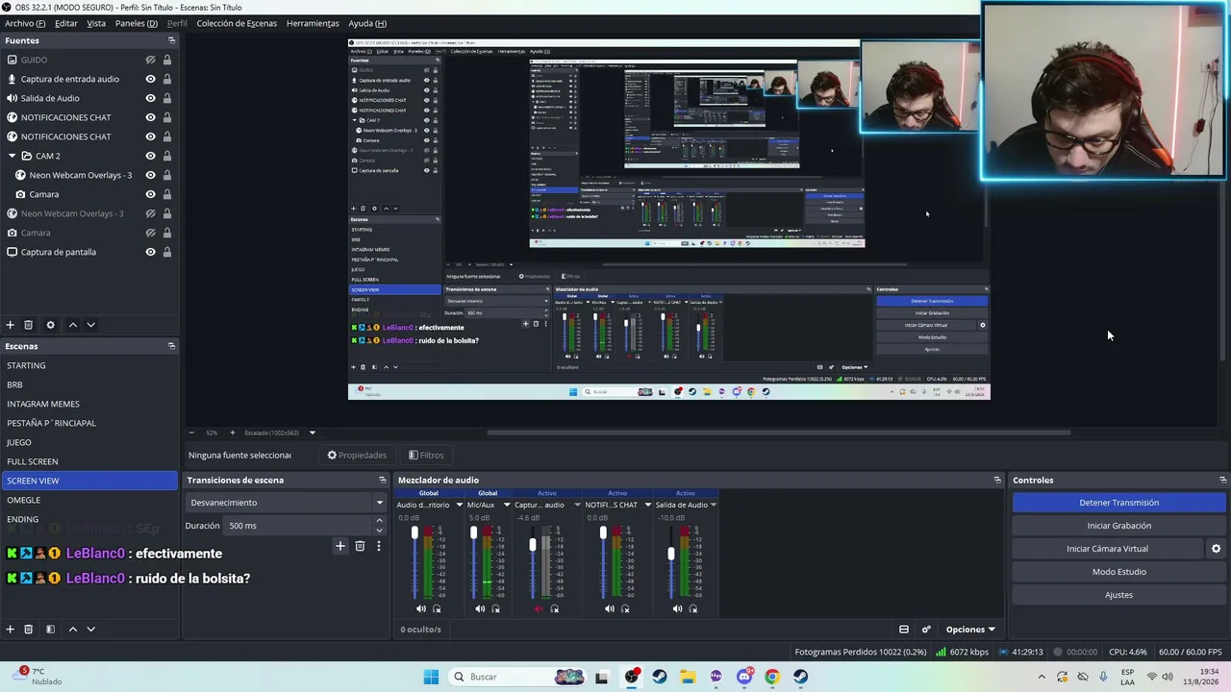Image resolution: width=1231 pixels, height=692 pixels.
Task: Open Mic/Aux channel options arrow
Action: point(505,505)
